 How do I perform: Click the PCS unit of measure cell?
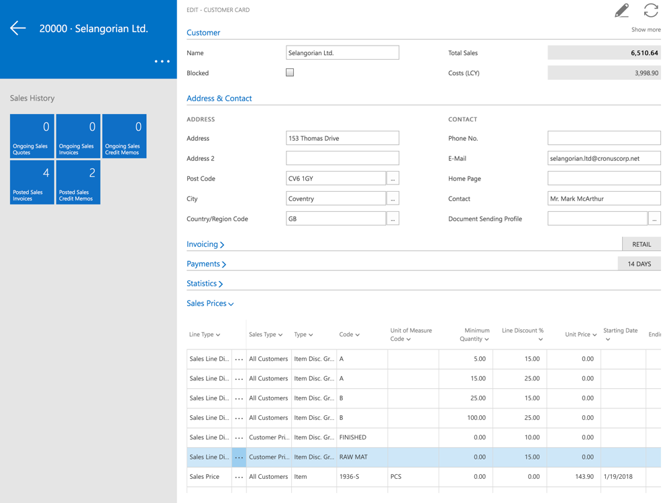click(x=413, y=477)
